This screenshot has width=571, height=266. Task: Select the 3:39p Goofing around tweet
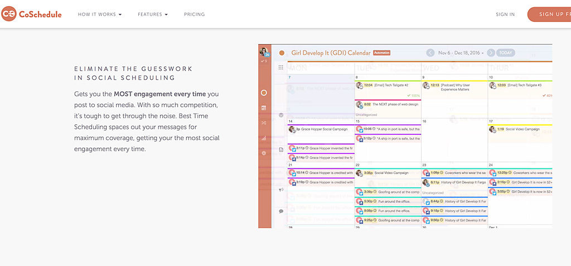[388, 192]
